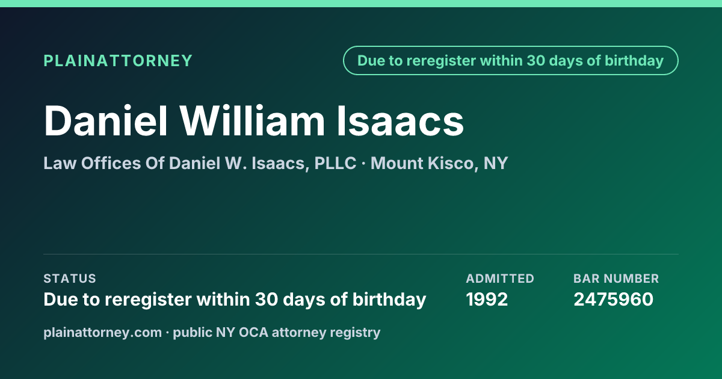
Task: Click the PLAINATTORNEY brand logo text
Action: 118,61
